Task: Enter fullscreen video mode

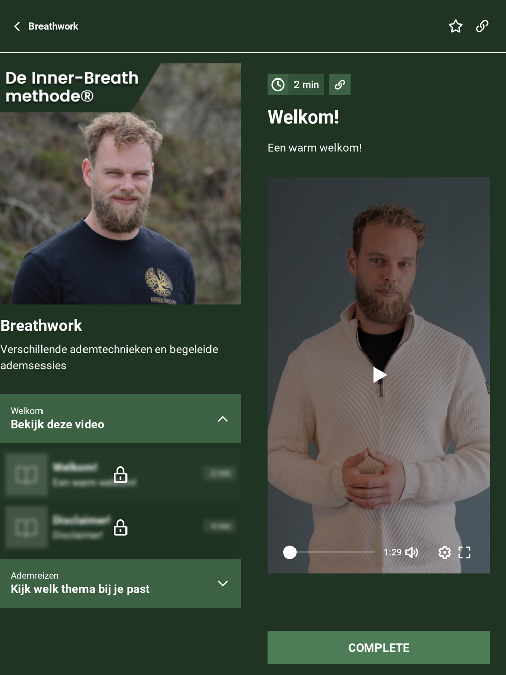Action: coord(465,552)
